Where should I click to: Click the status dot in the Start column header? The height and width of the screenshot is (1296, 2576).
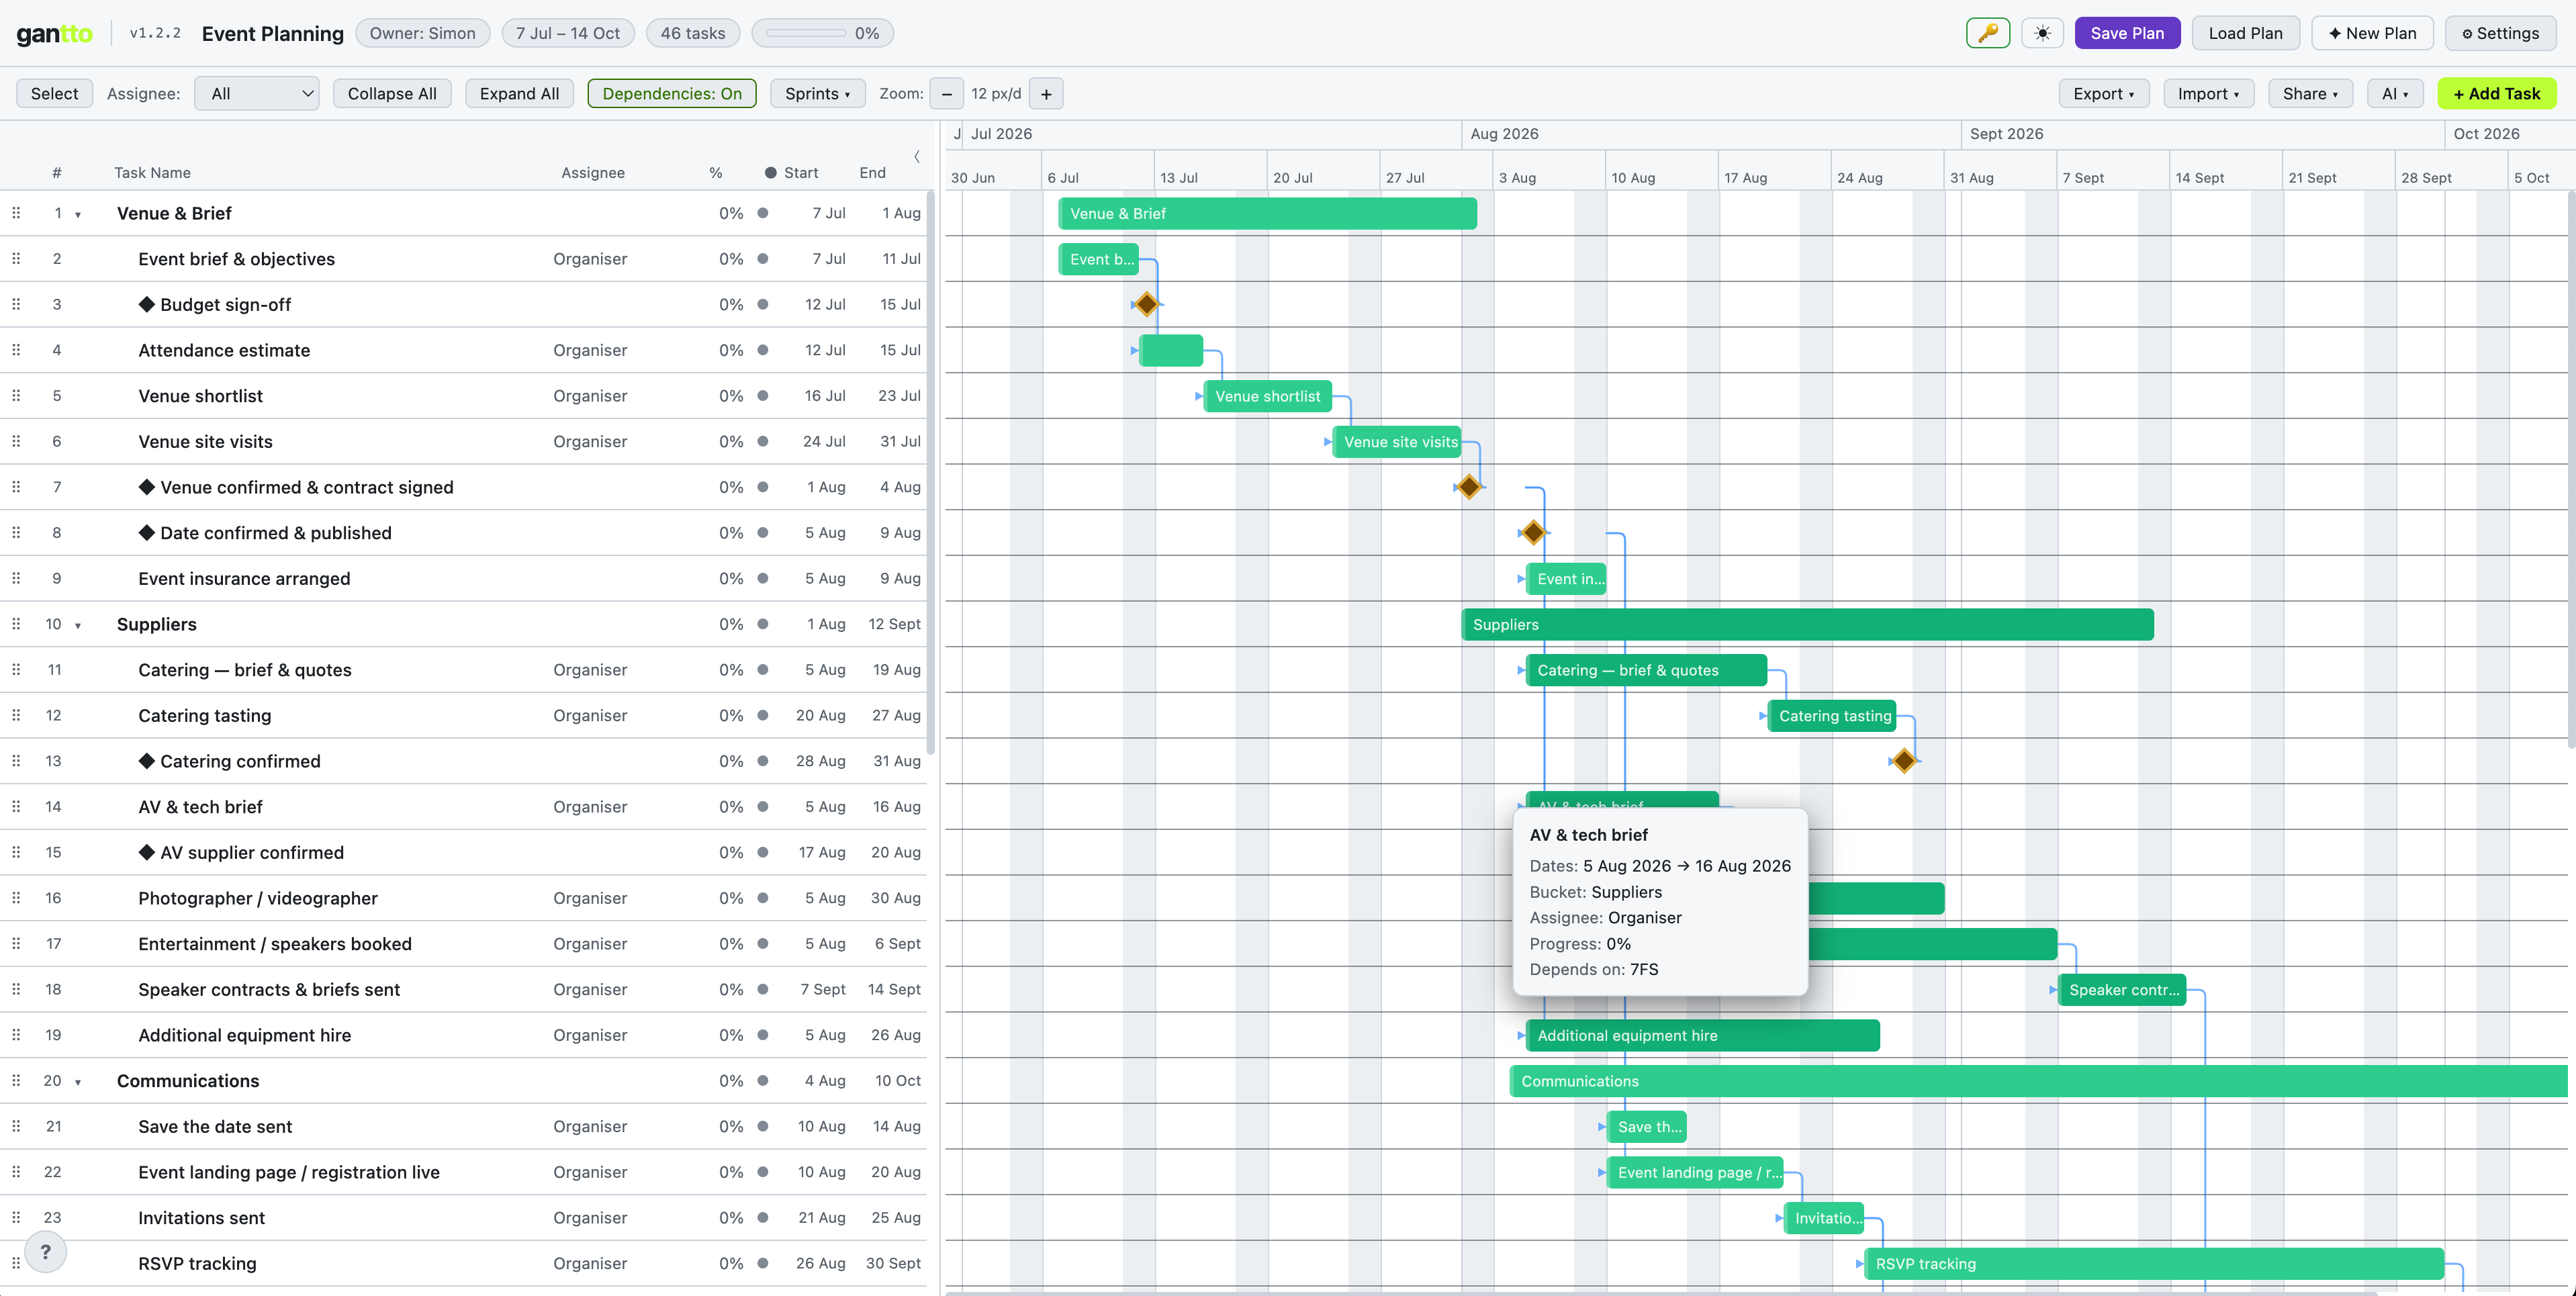[x=770, y=173]
